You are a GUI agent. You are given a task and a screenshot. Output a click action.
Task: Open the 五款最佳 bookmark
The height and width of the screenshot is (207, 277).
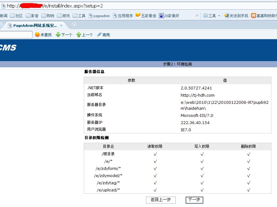146,16
